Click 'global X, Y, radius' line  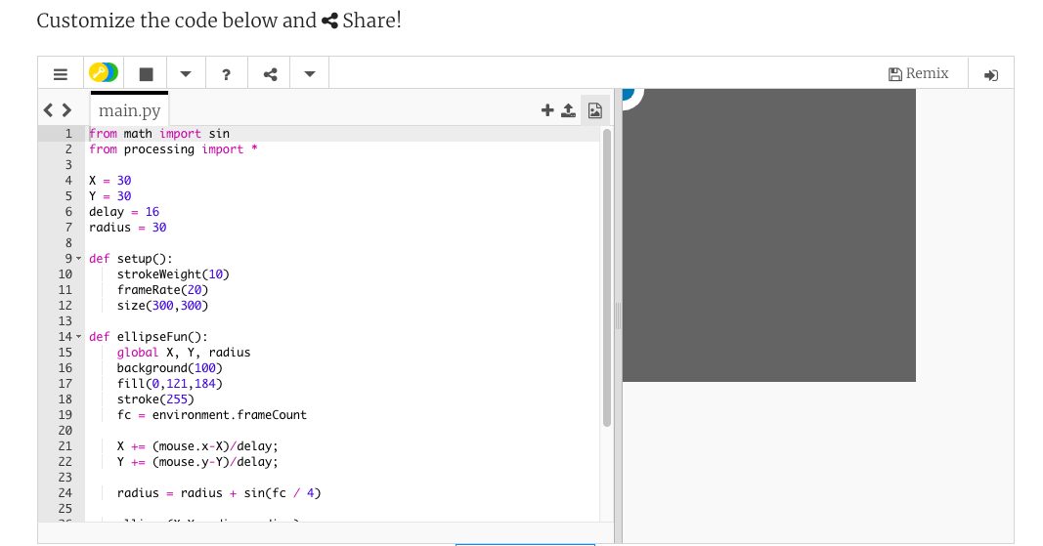click(184, 353)
